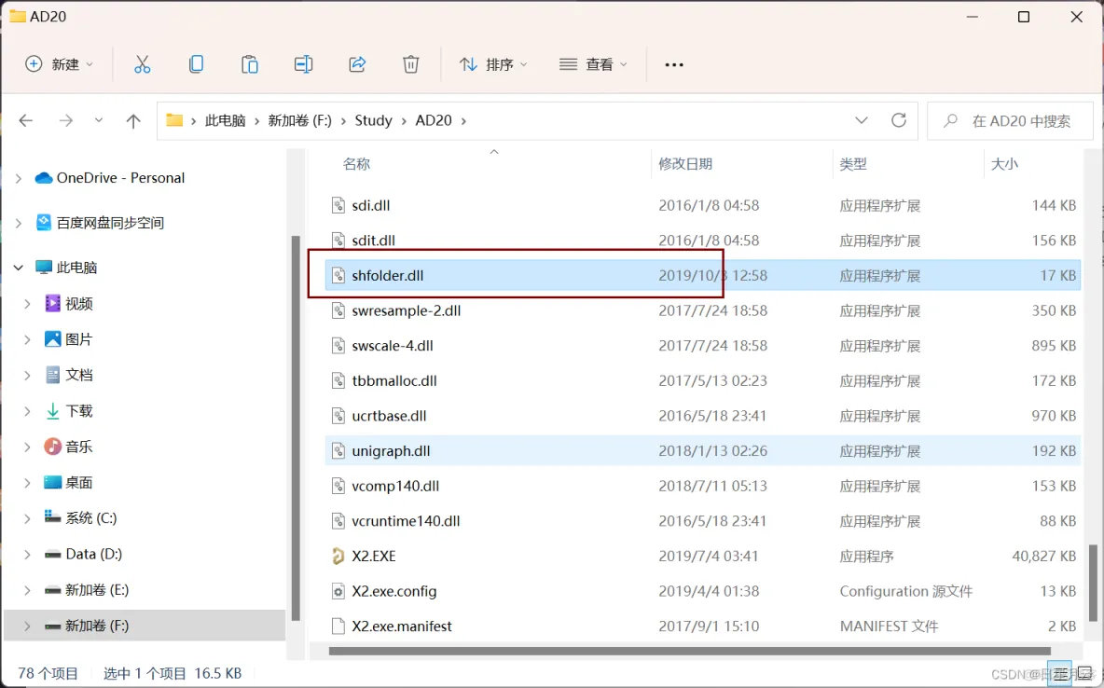Click the 视频 folder icon
Screen dimensions: 1104x688
click(53, 304)
